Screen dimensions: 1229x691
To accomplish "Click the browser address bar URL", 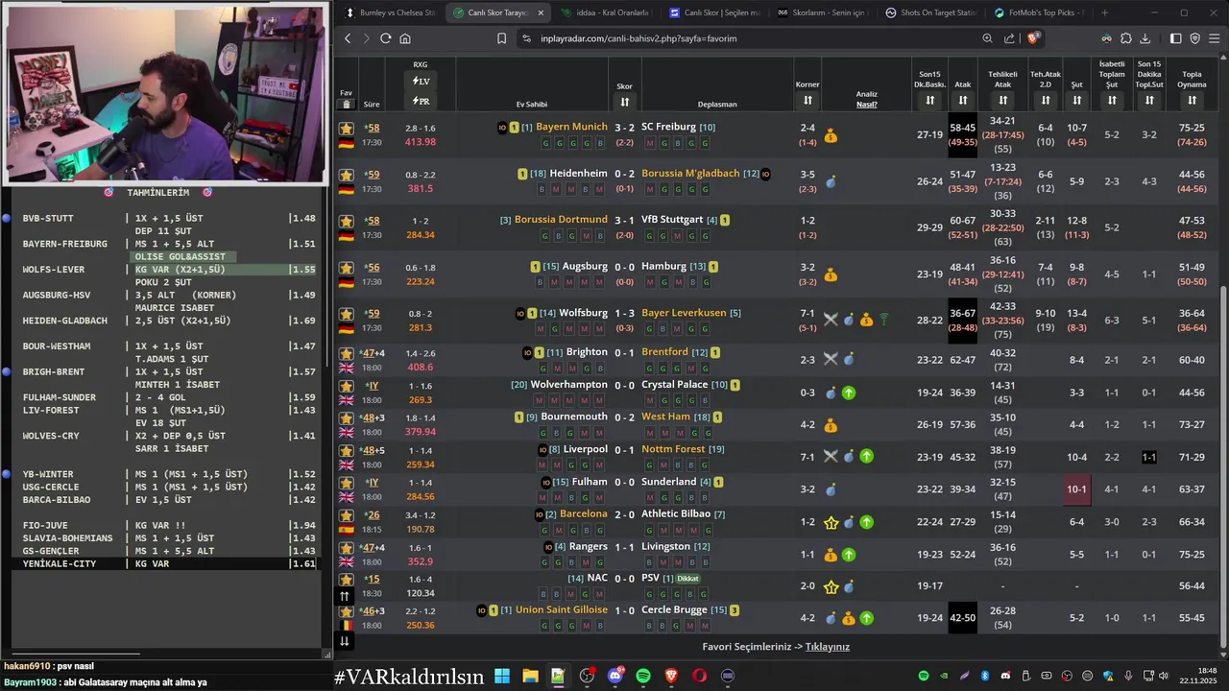I will tap(639, 38).
